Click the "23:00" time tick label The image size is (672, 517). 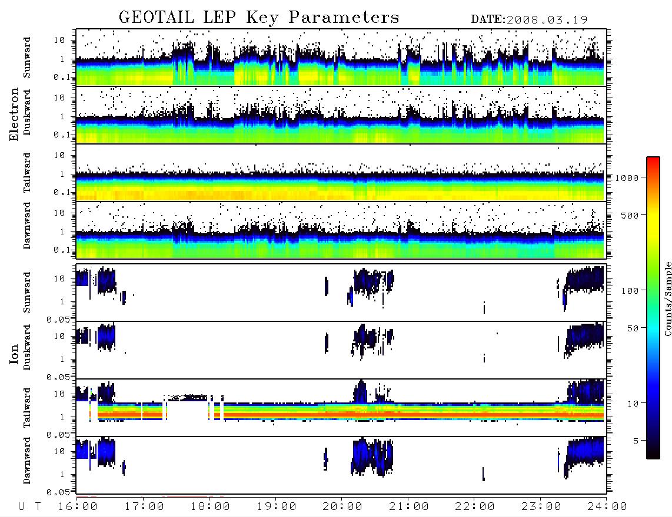542,506
